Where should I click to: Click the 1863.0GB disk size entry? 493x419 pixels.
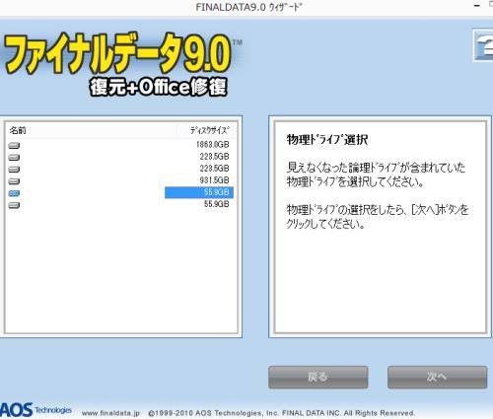212,145
